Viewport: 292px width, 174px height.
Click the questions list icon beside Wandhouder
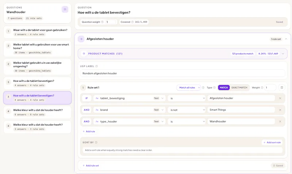tap(65, 10)
